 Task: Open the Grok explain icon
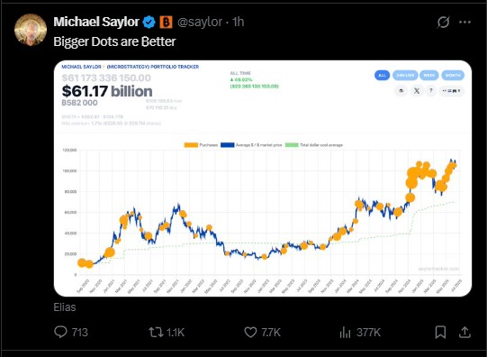(x=443, y=22)
